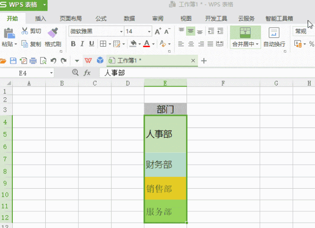Open the font name dropdown

tap(121, 31)
